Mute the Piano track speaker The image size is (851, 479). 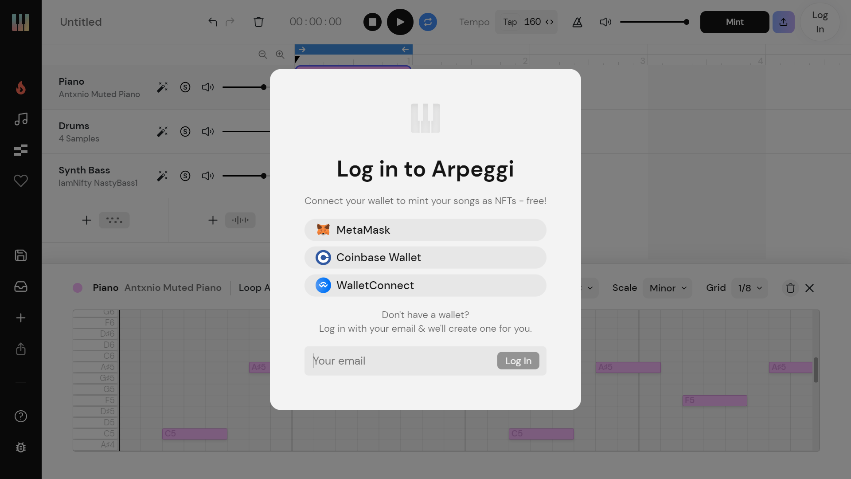(x=208, y=87)
